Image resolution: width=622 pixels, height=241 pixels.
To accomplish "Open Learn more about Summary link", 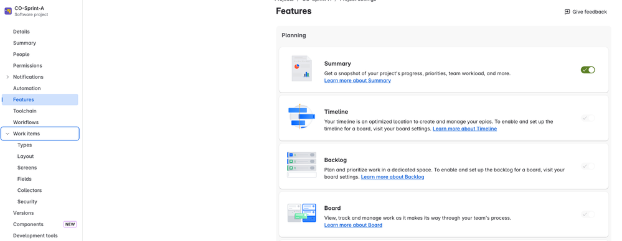I will 357,80.
